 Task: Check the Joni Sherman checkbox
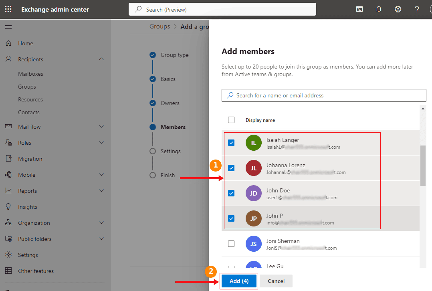[231, 244]
